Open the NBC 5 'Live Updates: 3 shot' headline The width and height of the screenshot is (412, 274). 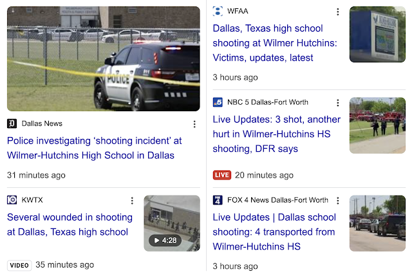tap(276, 134)
